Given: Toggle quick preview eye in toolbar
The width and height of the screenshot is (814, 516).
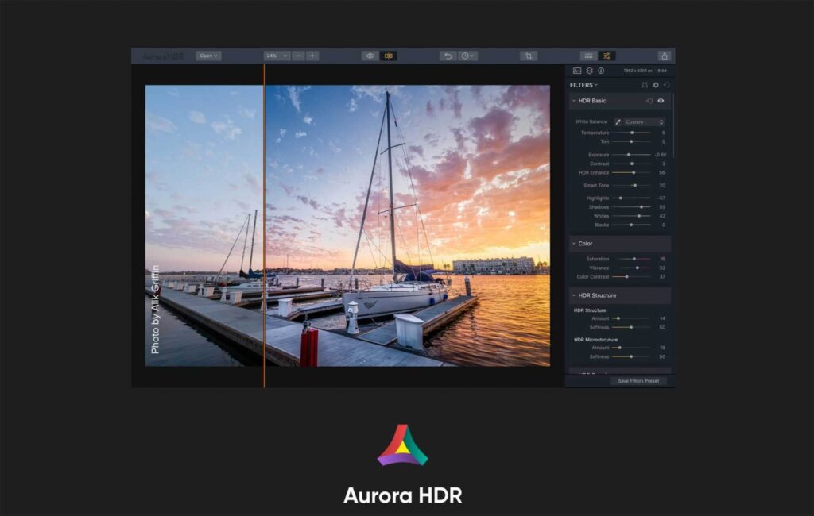Looking at the screenshot, I should click(x=370, y=56).
